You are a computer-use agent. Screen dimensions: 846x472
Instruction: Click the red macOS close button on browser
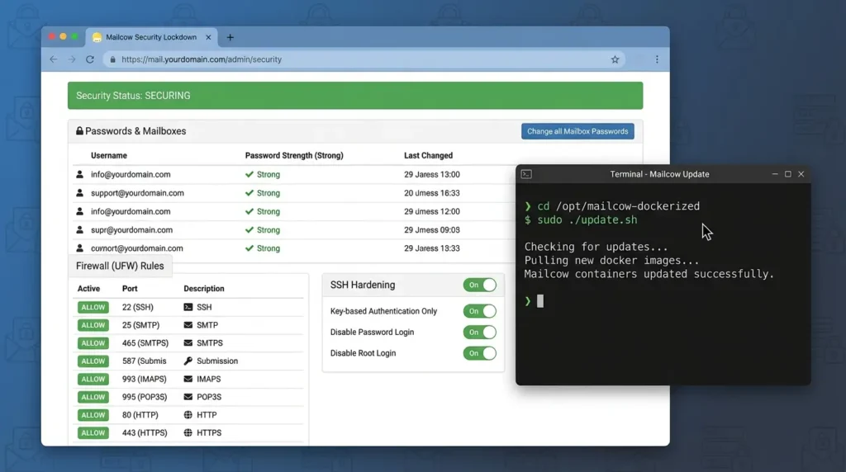pyautogui.click(x=52, y=36)
